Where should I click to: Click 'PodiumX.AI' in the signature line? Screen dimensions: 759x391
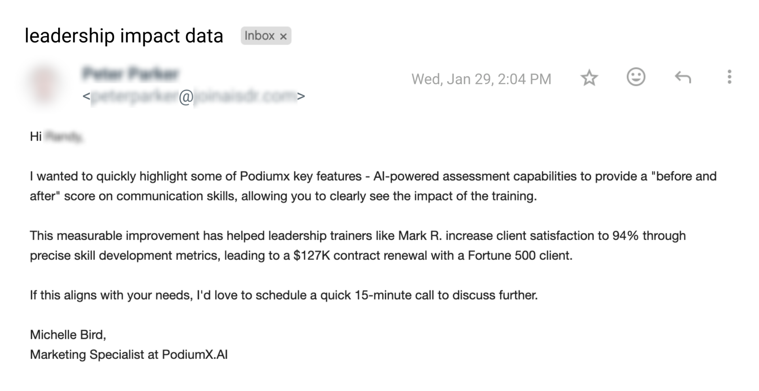coord(194,355)
